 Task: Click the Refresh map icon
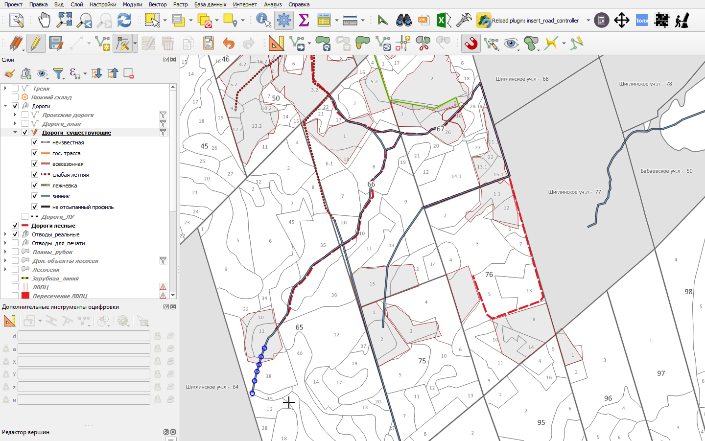(x=124, y=20)
